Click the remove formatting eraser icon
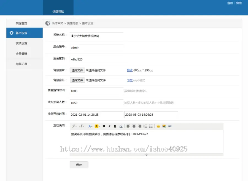The width and height of the screenshot is (248, 181). [x=121, y=126]
